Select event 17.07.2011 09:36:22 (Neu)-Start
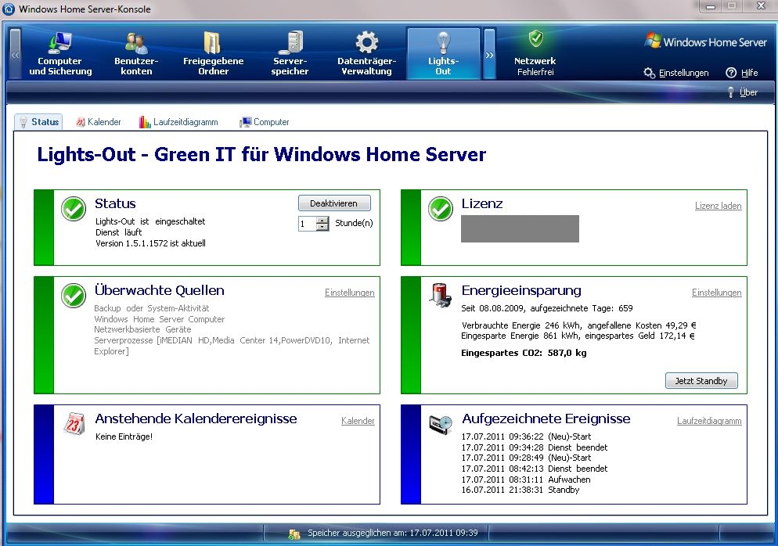Screen dimensions: 778x546 pos(526,436)
